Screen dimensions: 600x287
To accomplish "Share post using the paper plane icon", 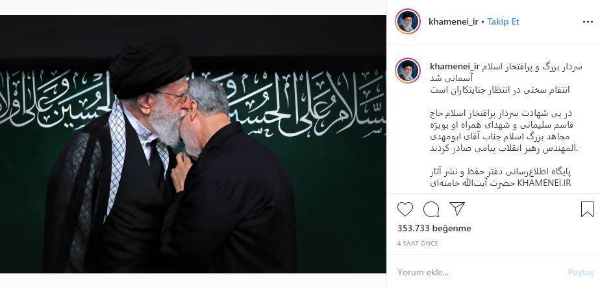I will tap(457, 209).
